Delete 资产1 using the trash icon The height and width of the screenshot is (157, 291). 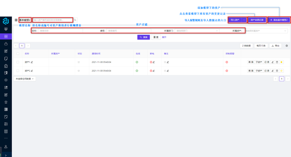(x=277, y=62)
